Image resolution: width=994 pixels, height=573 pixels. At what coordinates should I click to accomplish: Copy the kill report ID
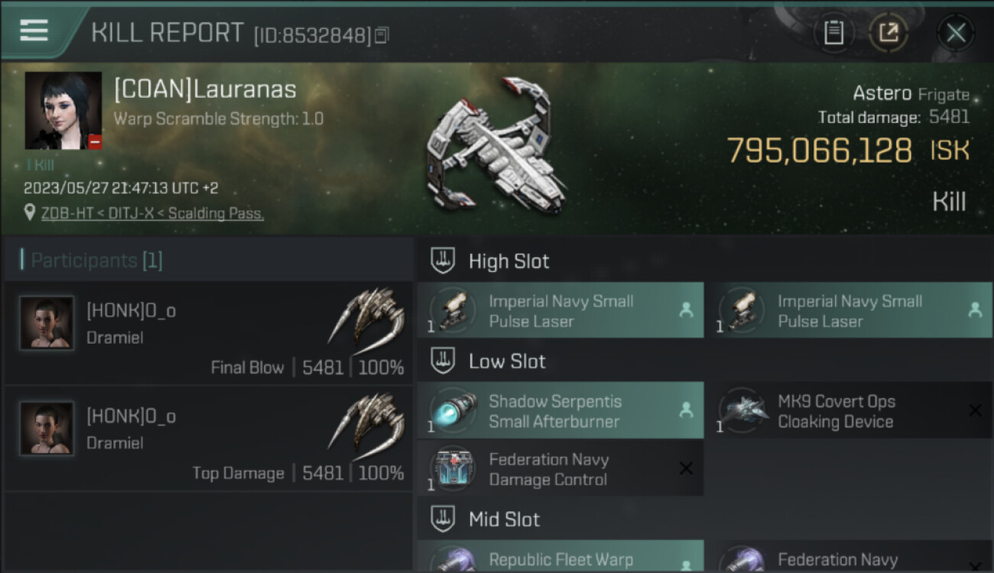(382, 34)
